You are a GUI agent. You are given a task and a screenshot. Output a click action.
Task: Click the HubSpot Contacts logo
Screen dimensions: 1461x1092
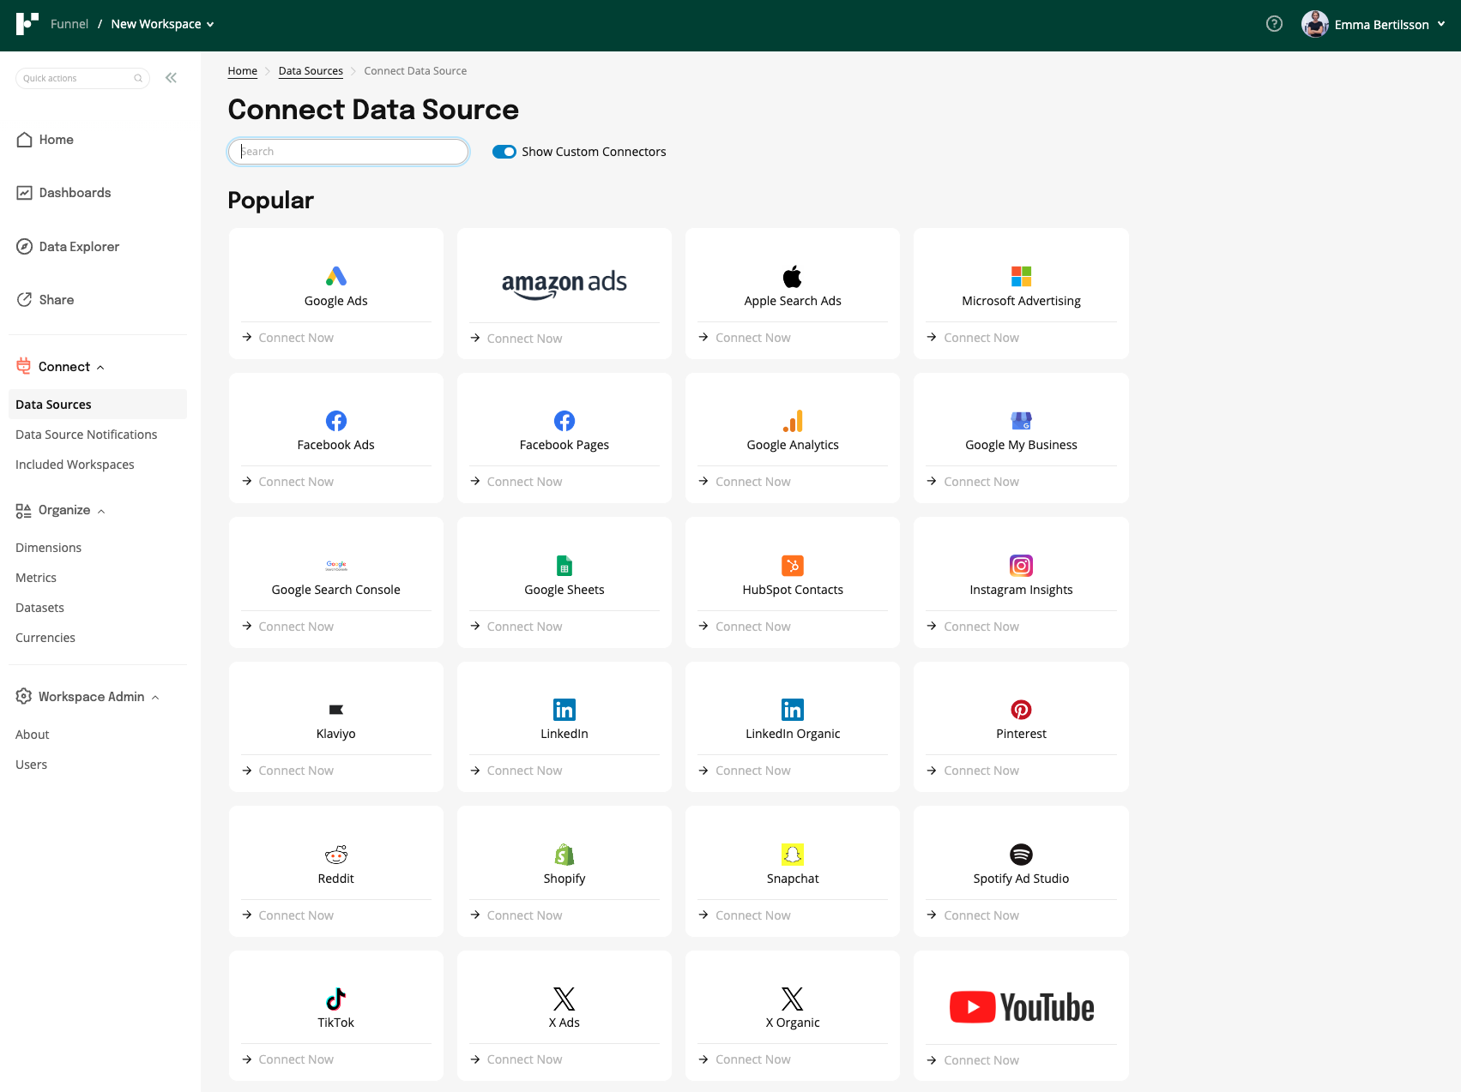coord(793,566)
